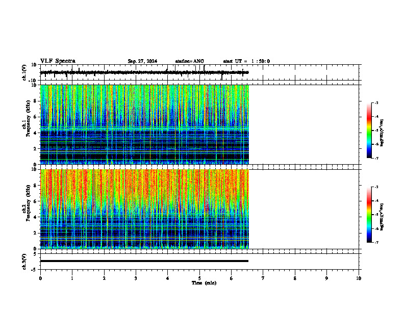
Task: Click the time axis tick label "3"
Action: tap(136, 278)
